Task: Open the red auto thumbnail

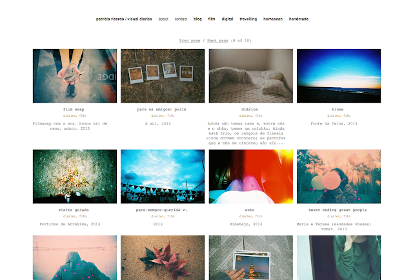Action: point(251,177)
